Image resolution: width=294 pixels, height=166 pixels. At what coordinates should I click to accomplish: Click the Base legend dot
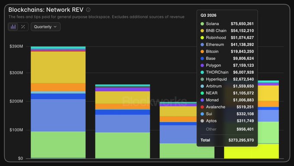pyautogui.click(x=202, y=58)
